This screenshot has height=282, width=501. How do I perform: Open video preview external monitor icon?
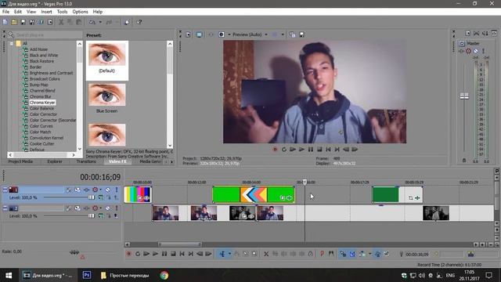click(199, 34)
